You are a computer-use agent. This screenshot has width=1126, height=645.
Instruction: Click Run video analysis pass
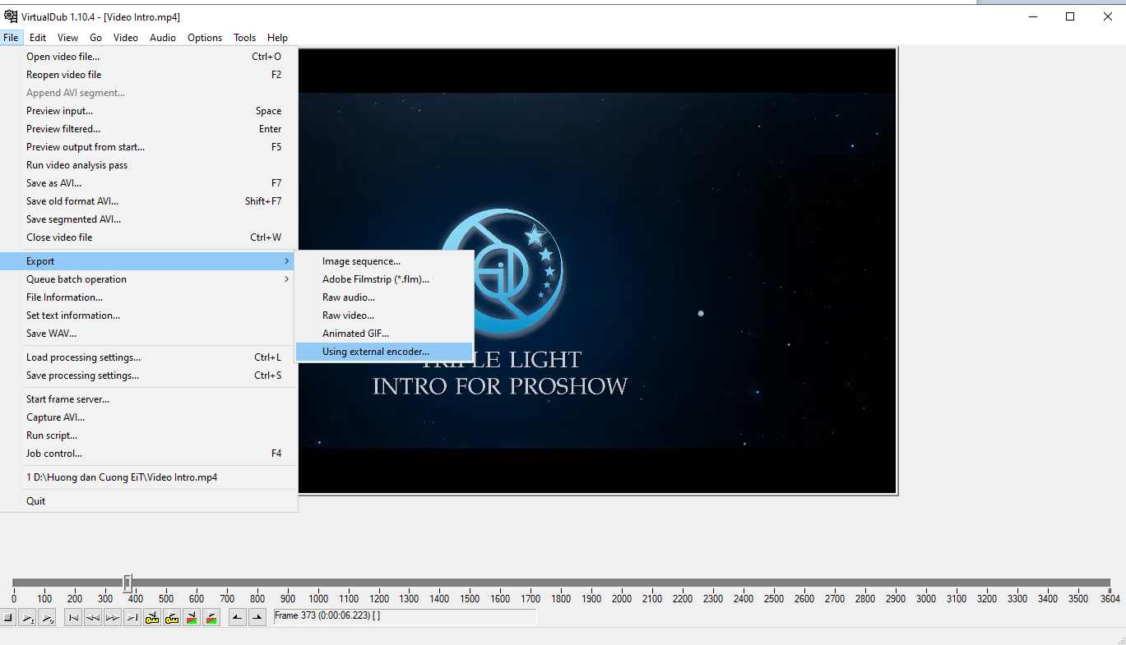pos(76,164)
